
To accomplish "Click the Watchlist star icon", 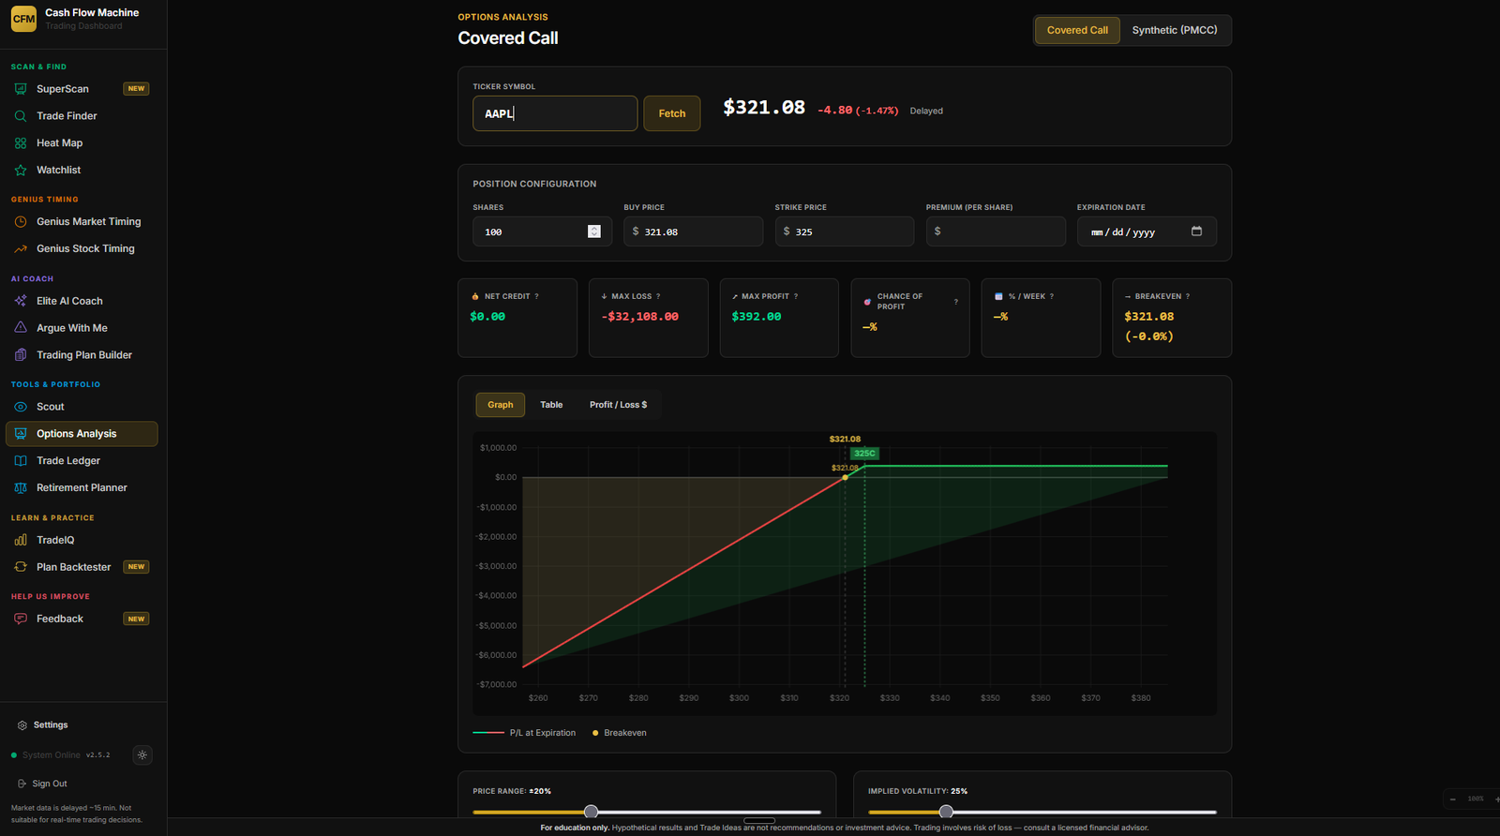I will (21, 171).
